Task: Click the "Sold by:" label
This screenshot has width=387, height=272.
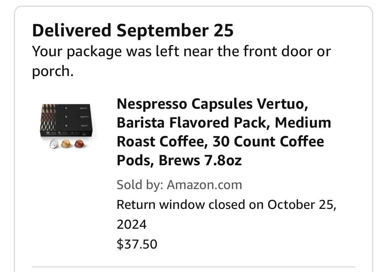Action: coord(140,185)
